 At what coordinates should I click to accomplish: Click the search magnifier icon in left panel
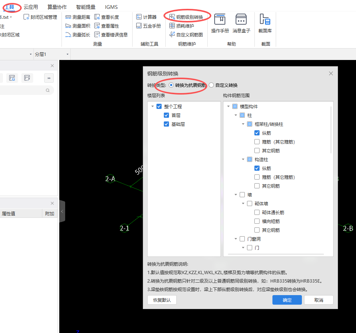pyautogui.click(x=48, y=91)
